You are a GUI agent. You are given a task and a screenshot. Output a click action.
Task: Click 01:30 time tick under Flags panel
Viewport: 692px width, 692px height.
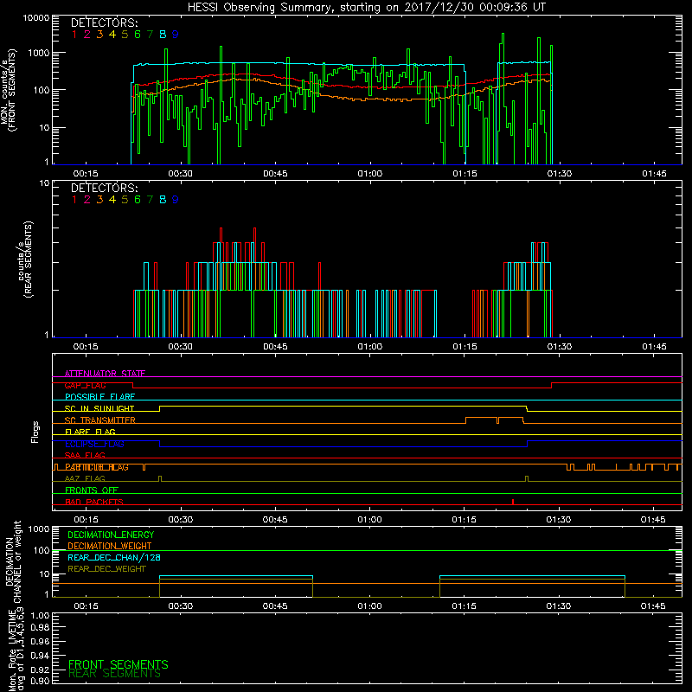click(559, 520)
